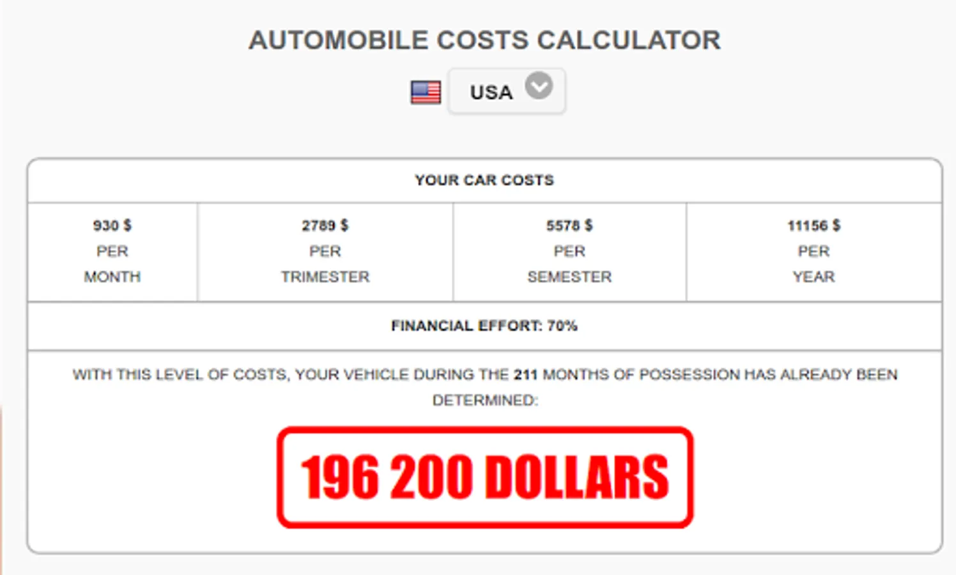Click the SEMESTER label
This screenshot has width=956, height=575.
[569, 277]
